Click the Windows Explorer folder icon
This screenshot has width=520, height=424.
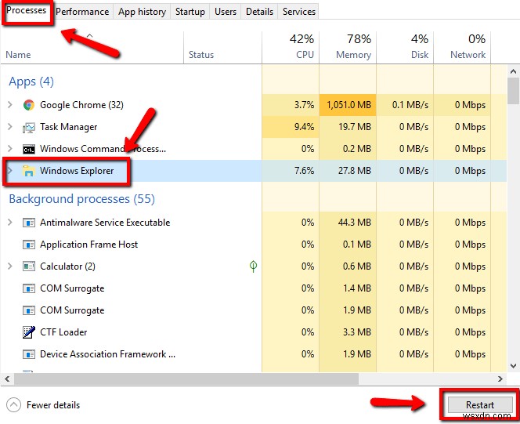coord(28,171)
